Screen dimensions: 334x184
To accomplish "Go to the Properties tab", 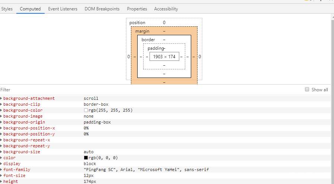I will tap(137, 9).
